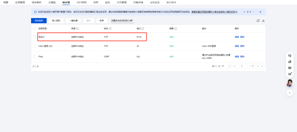Viewport: 297px width, 132px height.
Task: Switch to the 云硬盘 tab
Action: pos(52,2)
